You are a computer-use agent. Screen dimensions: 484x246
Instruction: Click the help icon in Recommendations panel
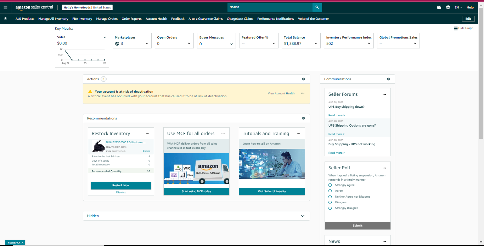click(303, 118)
